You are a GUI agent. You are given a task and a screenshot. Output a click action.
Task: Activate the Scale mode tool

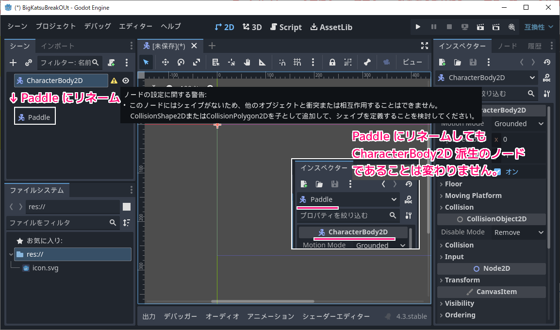(x=197, y=62)
